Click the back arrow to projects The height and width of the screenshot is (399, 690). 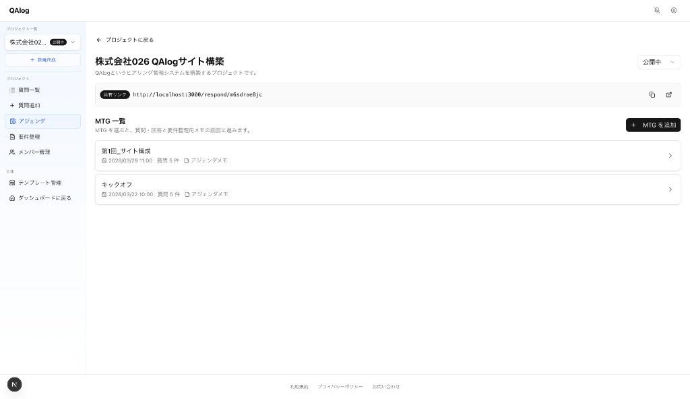(x=99, y=40)
